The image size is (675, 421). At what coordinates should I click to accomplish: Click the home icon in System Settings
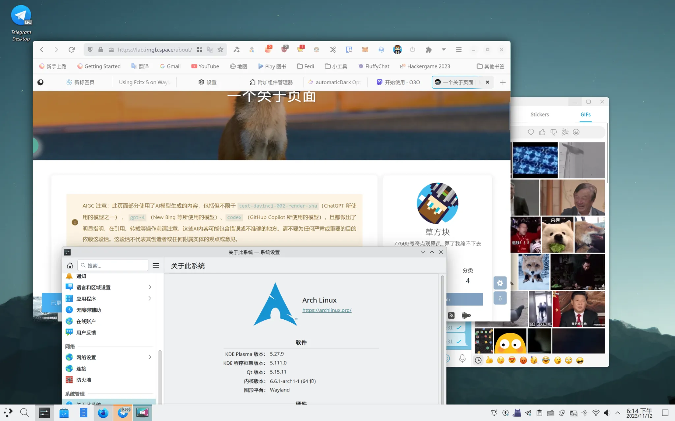70,265
